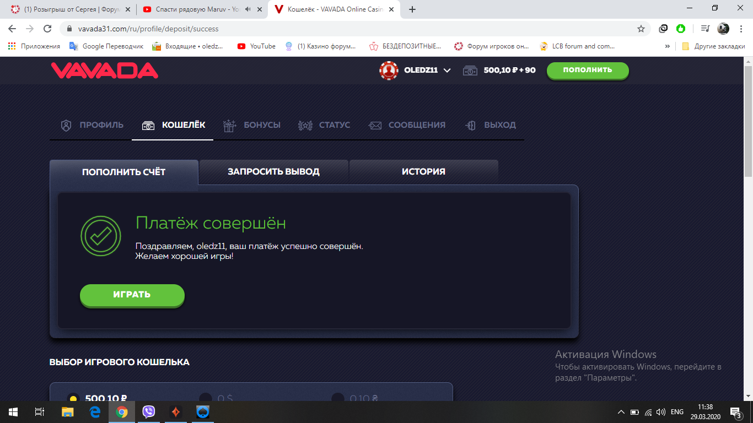753x423 pixels.
Task: Open the blue spade taskbar app
Action: [203, 412]
